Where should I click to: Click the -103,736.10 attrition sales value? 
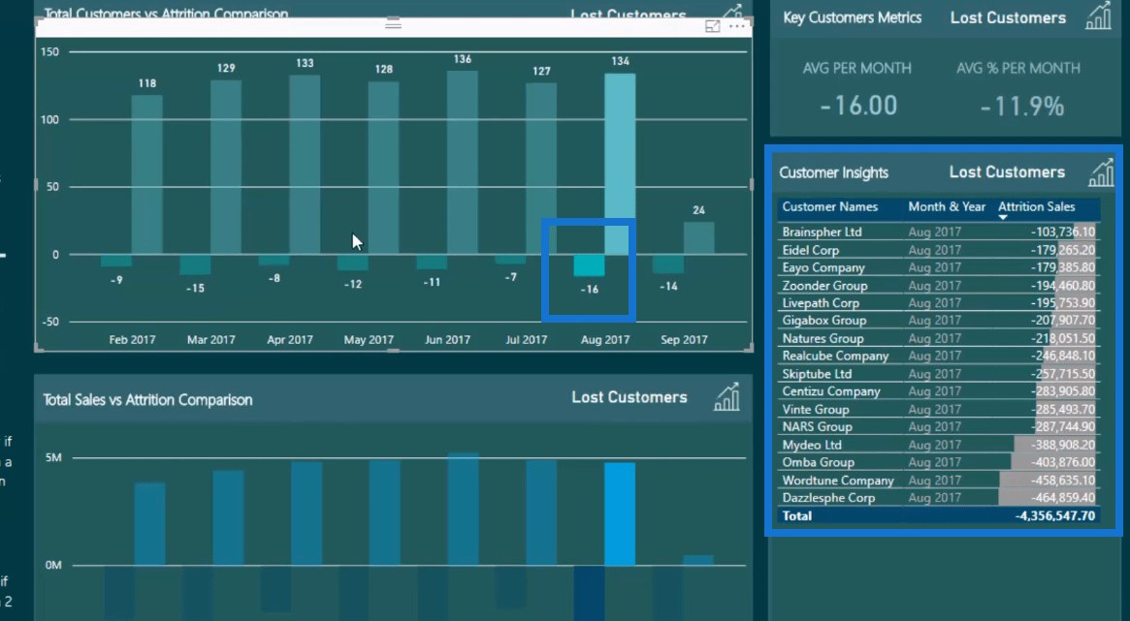click(x=1063, y=232)
